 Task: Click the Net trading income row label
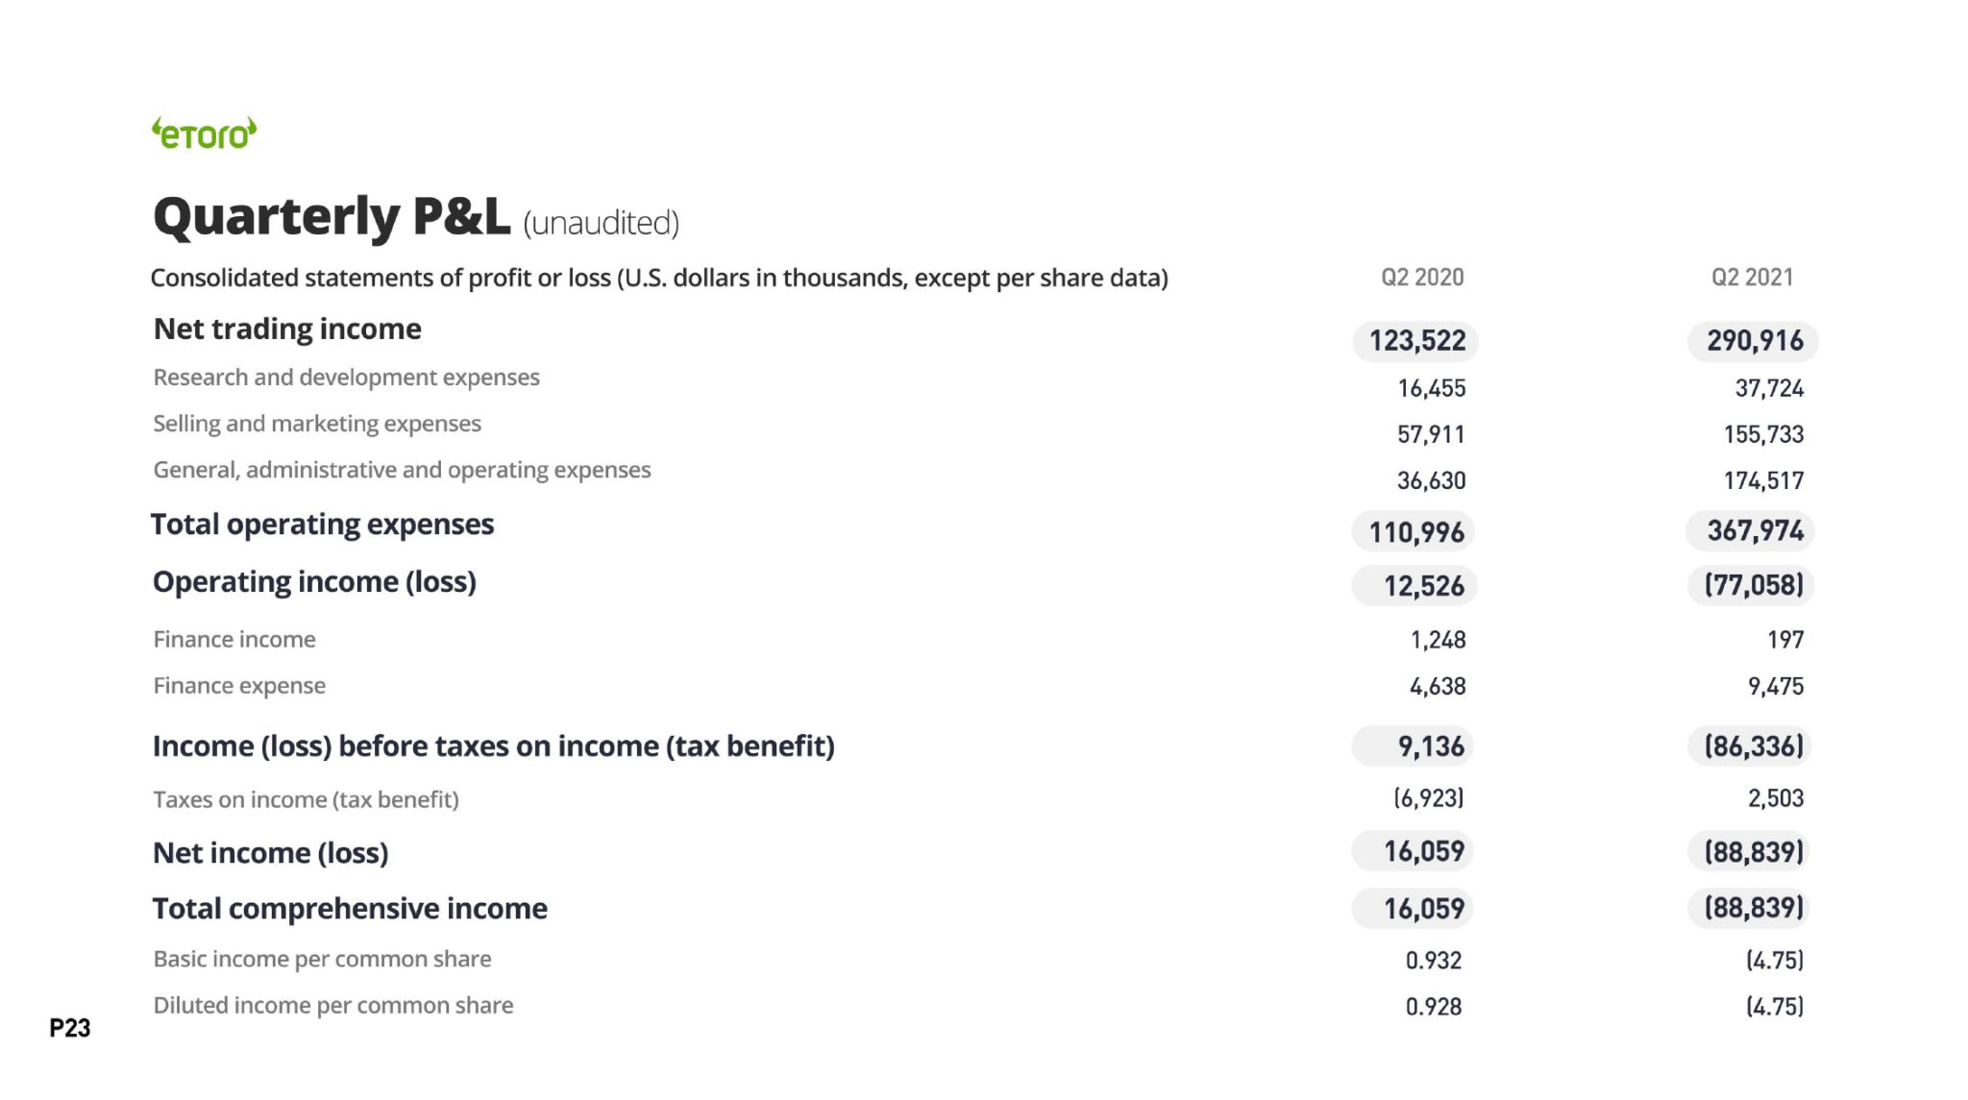click(x=287, y=330)
